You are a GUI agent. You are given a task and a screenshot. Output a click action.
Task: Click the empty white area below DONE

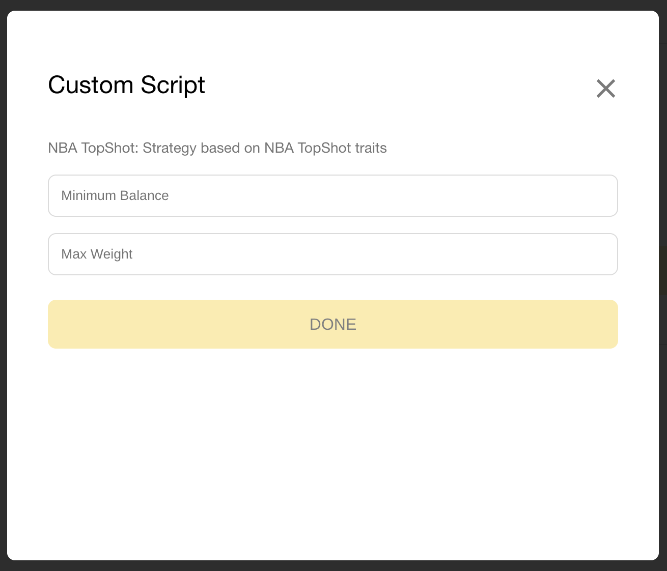pyautogui.click(x=333, y=453)
